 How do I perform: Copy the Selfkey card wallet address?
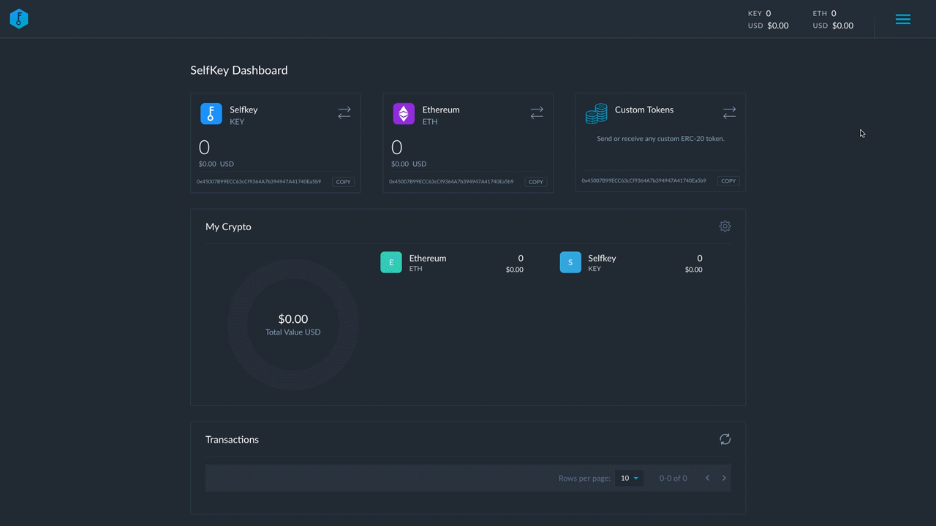click(x=343, y=182)
